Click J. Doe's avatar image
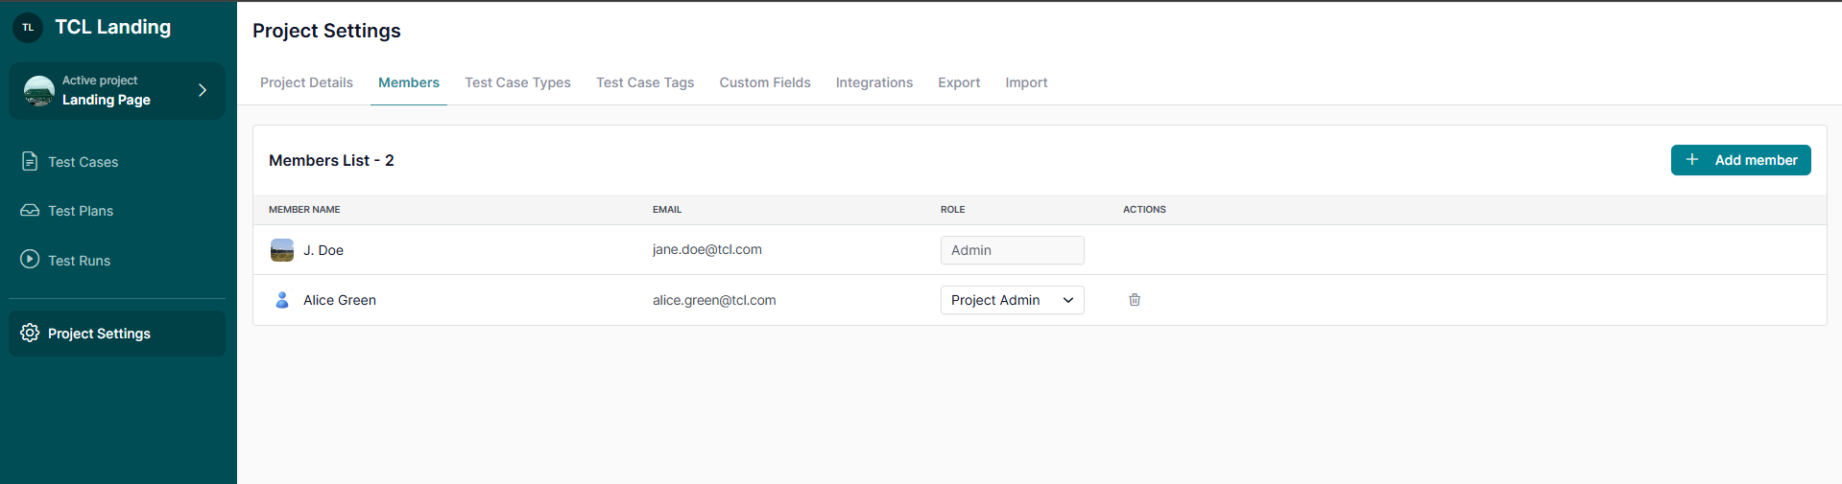 (282, 250)
